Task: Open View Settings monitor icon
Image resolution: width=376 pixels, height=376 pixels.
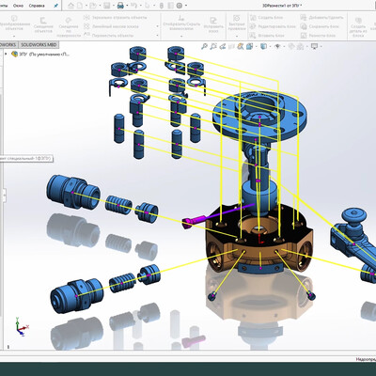Action: tap(314, 47)
